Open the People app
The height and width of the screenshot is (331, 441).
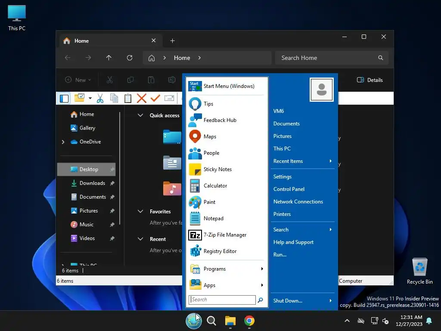coord(226,153)
